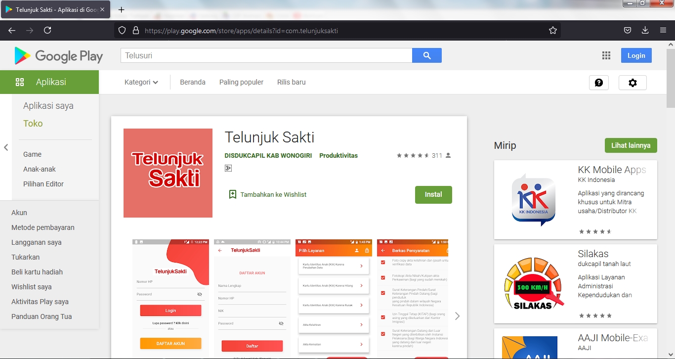Open the Pilih Layanan screenshot thumbnail
The height and width of the screenshot is (359, 675).
334,299
